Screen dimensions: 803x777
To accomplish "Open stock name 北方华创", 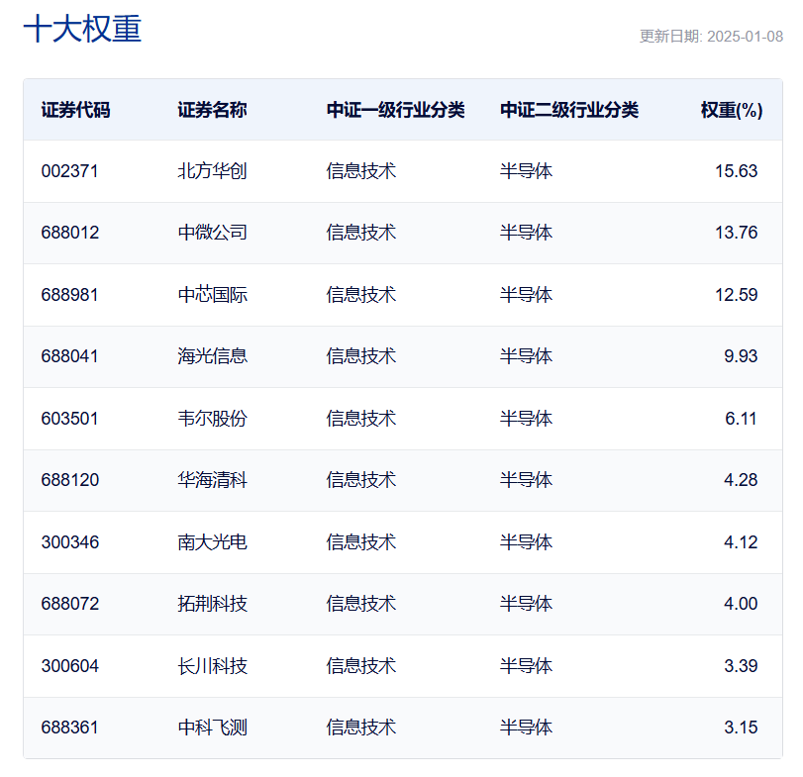I will point(212,171).
